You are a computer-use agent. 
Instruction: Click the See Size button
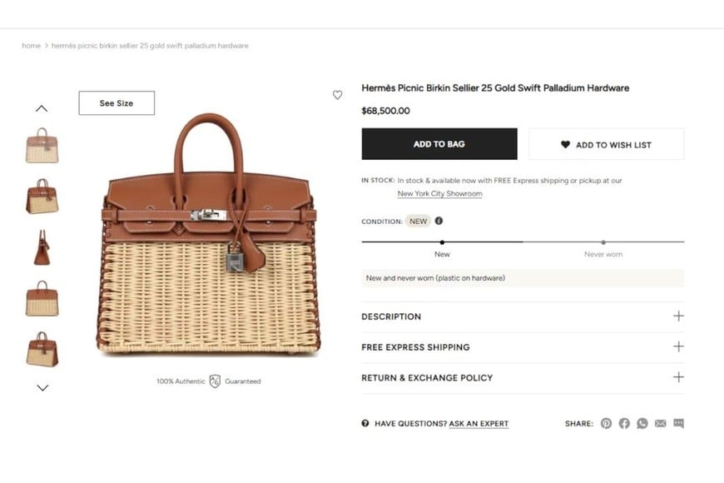tap(117, 103)
